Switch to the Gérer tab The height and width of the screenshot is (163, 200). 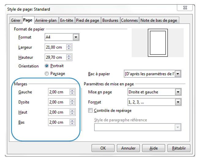pyautogui.click(x=16, y=20)
